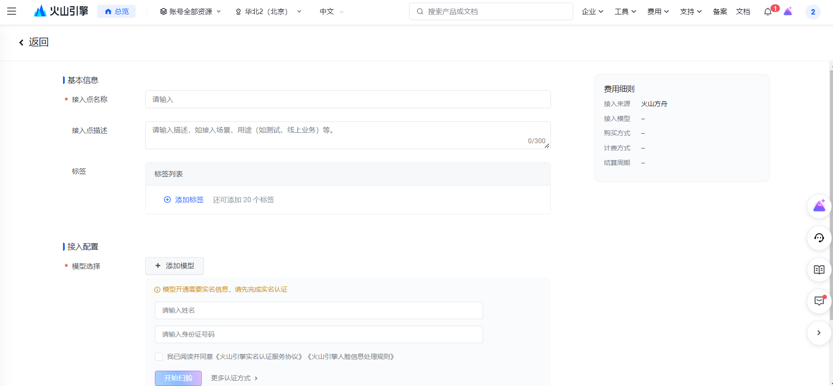The width and height of the screenshot is (833, 386).
Task: Open 《火山引擎实名认证服务协议》 link
Action: coord(259,357)
